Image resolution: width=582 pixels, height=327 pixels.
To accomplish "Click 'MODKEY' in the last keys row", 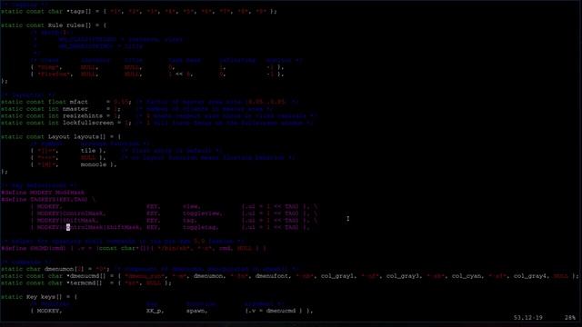I will [49, 311].
